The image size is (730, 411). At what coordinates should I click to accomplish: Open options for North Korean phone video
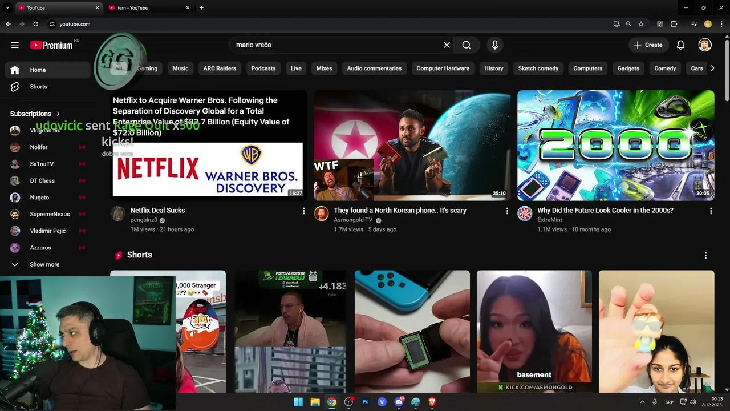pyautogui.click(x=507, y=211)
